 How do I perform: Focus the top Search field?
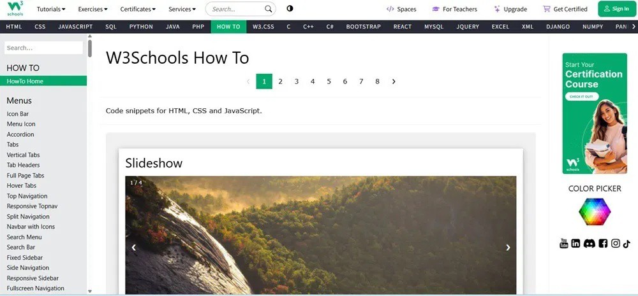241,9
